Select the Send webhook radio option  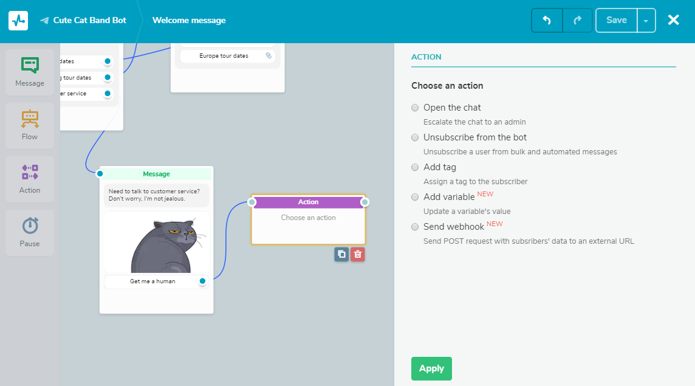pos(415,227)
